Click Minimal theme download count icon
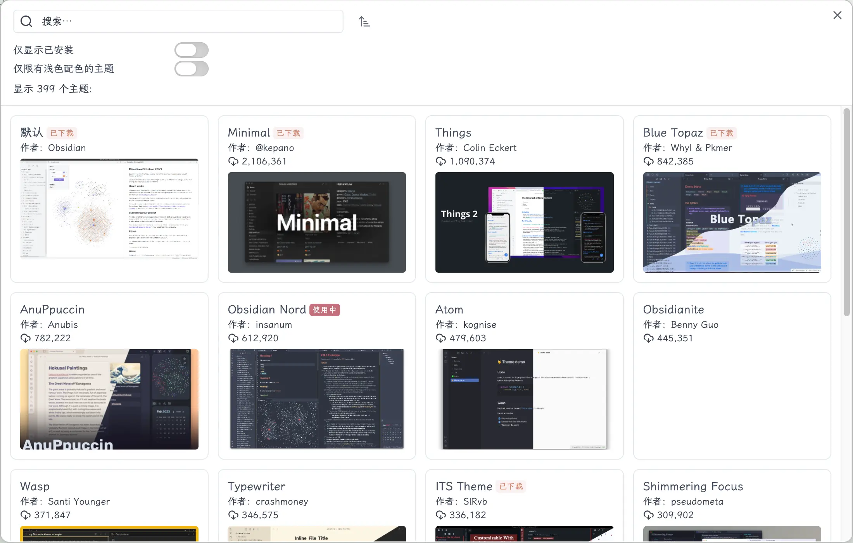Image resolution: width=853 pixels, height=543 pixels. (x=233, y=161)
